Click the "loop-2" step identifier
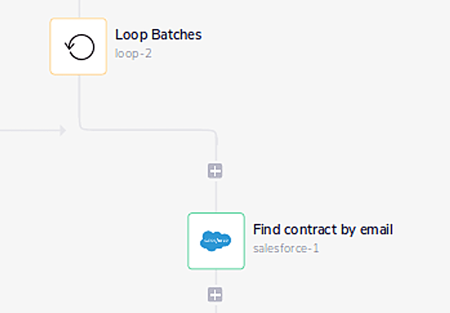 [x=133, y=54]
